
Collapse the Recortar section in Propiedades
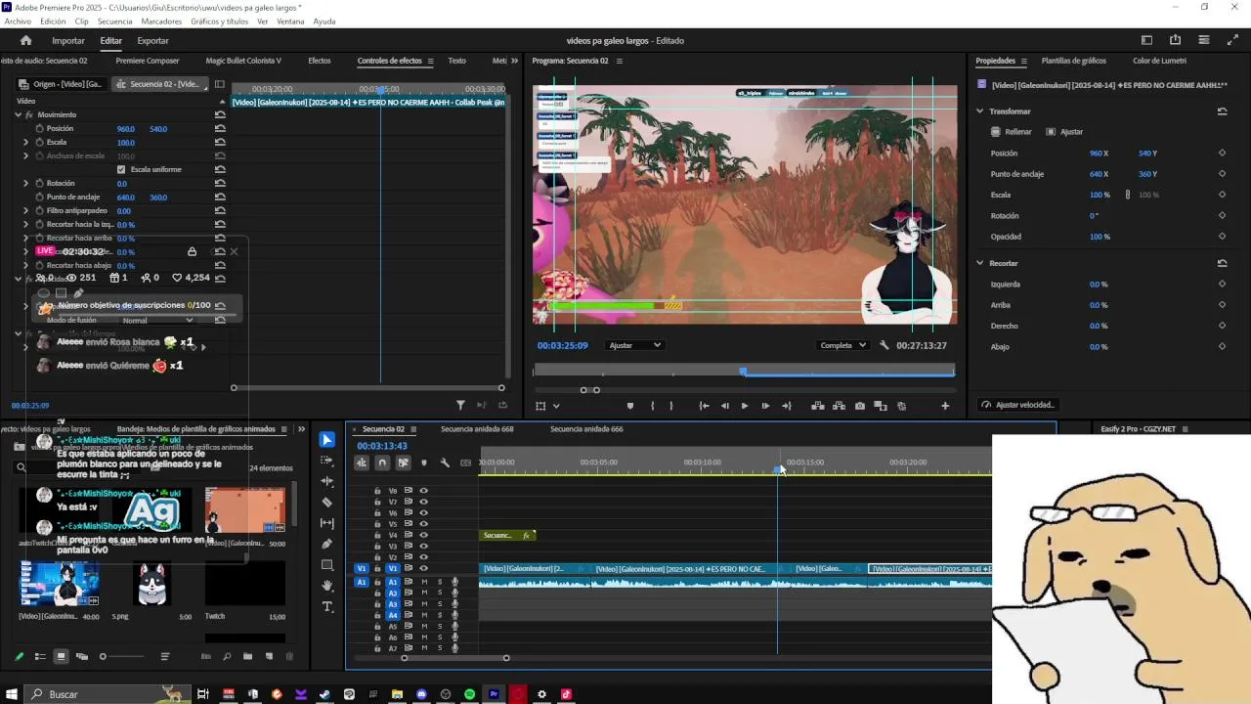pyautogui.click(x=980, y=263)
